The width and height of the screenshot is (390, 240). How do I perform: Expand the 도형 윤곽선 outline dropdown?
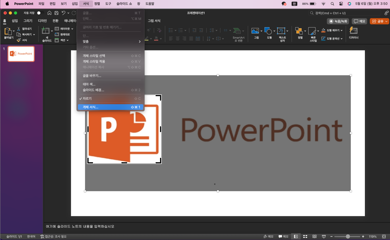[x=342, y=39]
